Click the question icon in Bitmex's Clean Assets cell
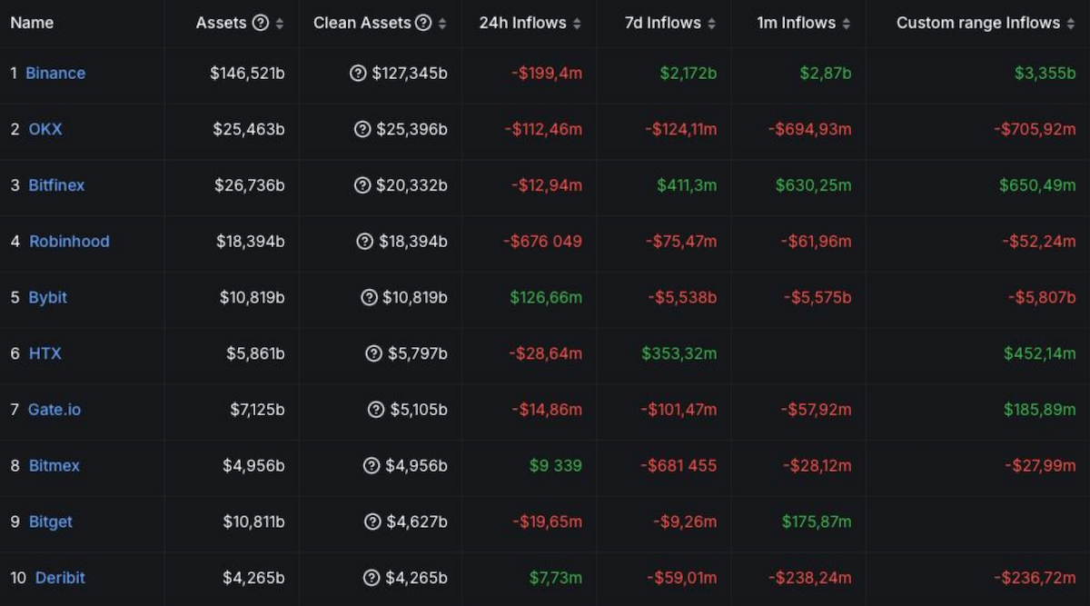The width and height of the screenshot is (1090, 606). [x=372, y=466]
